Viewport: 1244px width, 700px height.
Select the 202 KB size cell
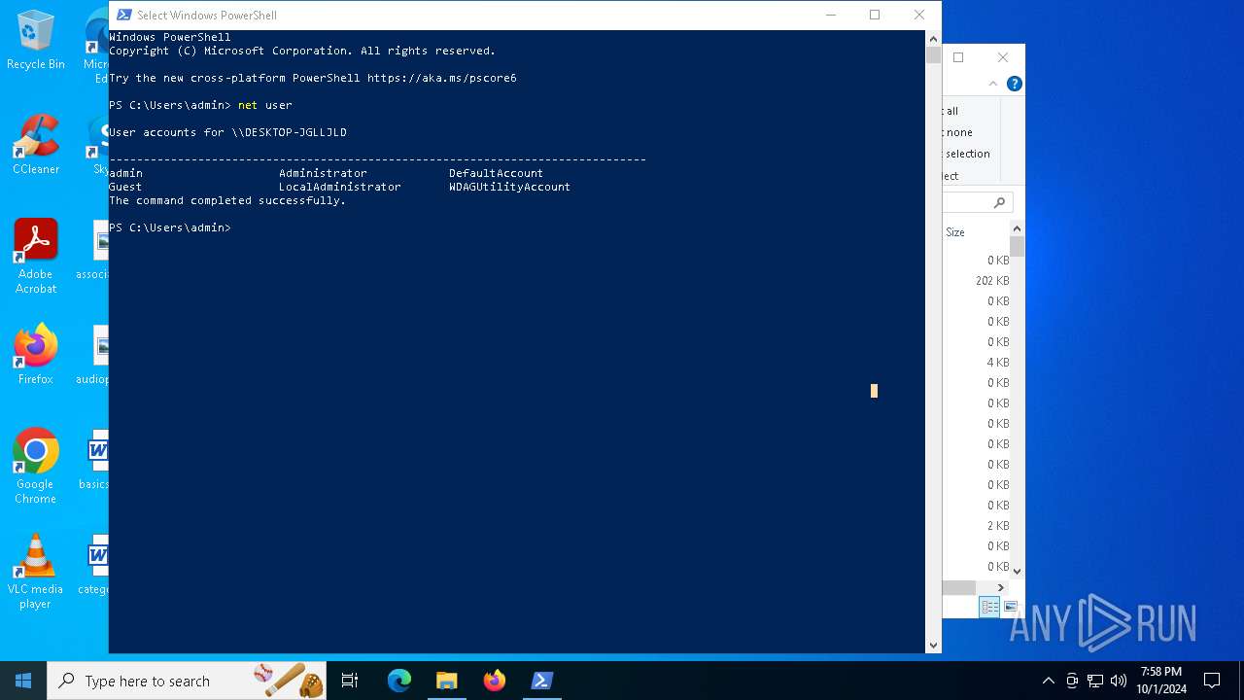992,281
